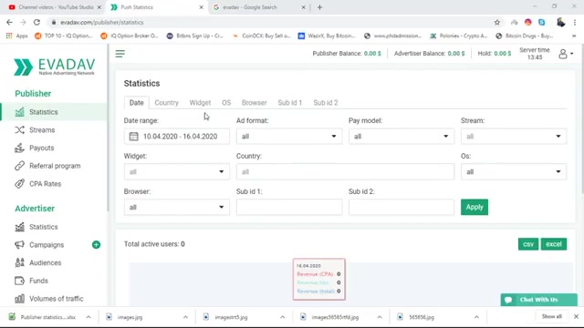Viewport: 584px width, 328px height.
Task: Open CPA Rates in sidebar
Action: point(45,184)
